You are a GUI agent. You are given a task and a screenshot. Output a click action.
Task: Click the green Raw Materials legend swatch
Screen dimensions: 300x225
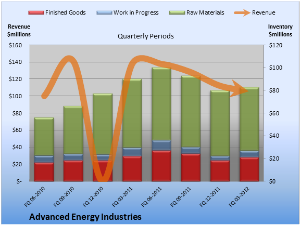tap(177, 13)
